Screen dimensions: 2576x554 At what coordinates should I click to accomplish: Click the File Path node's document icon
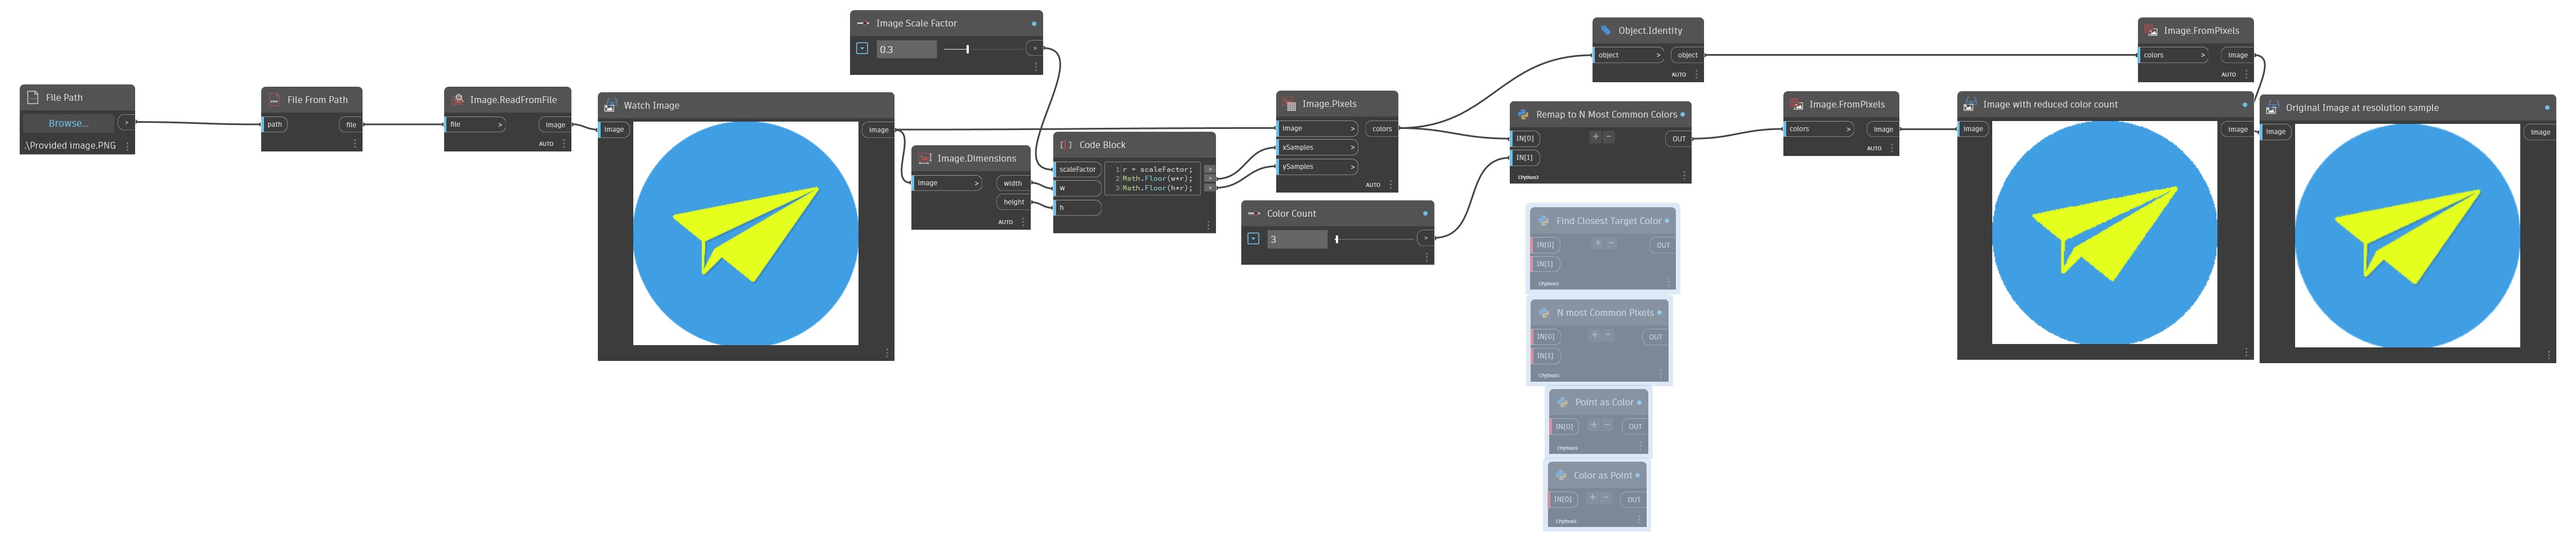pyautogui.click(x=33, y=98)
